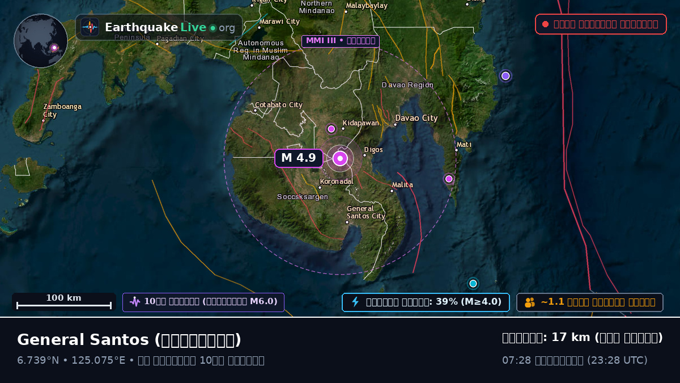Select the magenta quake marker near Kidapawan

coord(331,129)
